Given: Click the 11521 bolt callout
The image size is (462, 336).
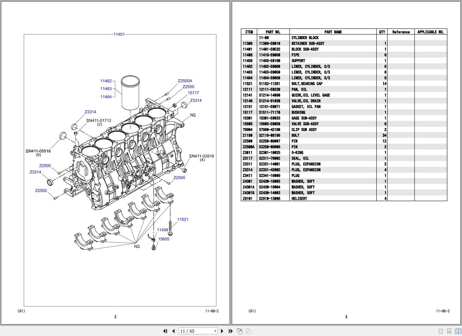Looking at the screenshot, I should [x=183, y=220].
